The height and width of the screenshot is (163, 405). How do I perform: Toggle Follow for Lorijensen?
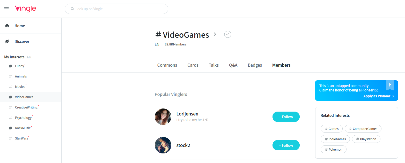click(x=286, y=117)
